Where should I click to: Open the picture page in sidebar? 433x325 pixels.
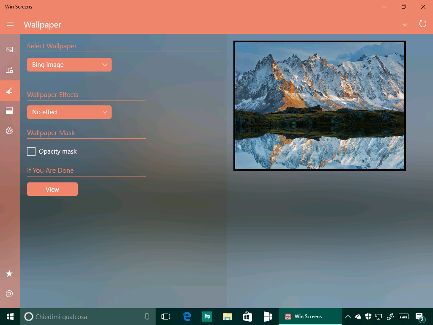click(x=9, y=50)
